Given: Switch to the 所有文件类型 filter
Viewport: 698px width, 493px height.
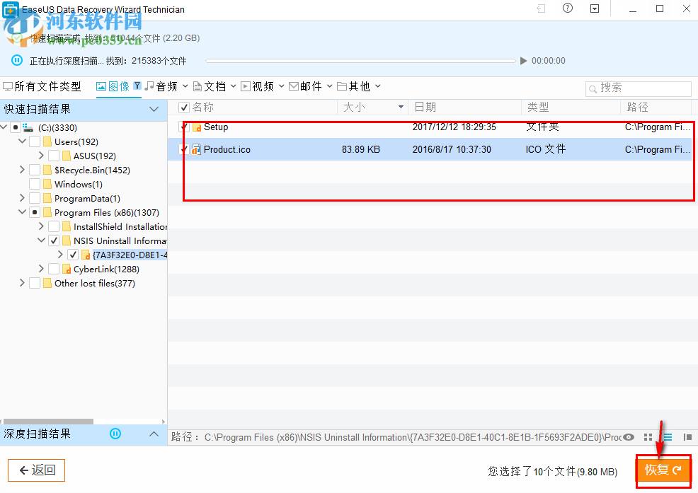Looking at the screenshot, I should coord(43,85).
